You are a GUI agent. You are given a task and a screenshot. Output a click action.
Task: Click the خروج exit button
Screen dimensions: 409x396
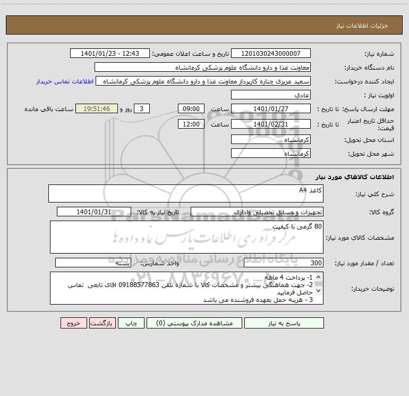pyautogui.click(x=73, y=323)
